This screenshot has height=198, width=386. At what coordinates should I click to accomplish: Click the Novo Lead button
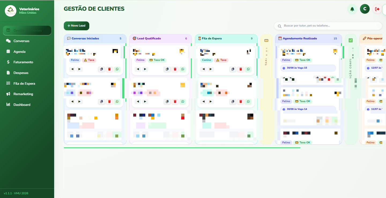point(76,26)
